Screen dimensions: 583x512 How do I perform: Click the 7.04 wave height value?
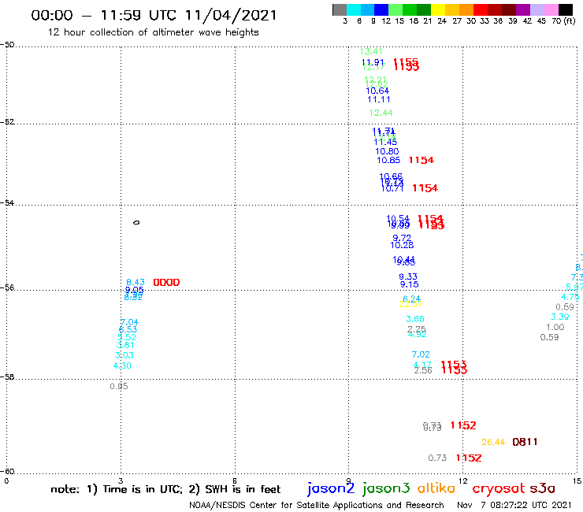click(129, 322)
